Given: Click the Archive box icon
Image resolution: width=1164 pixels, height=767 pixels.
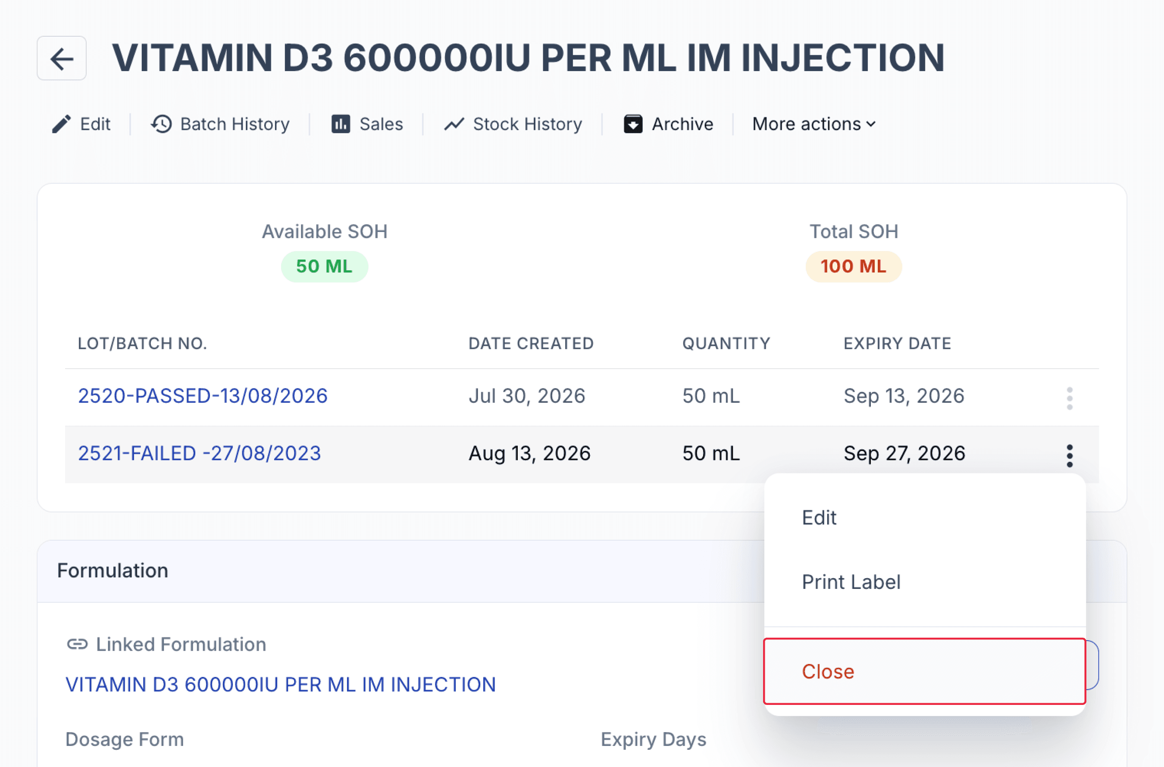Looking at the screenshot, I should pyautogui.click(x=633, y=124).
